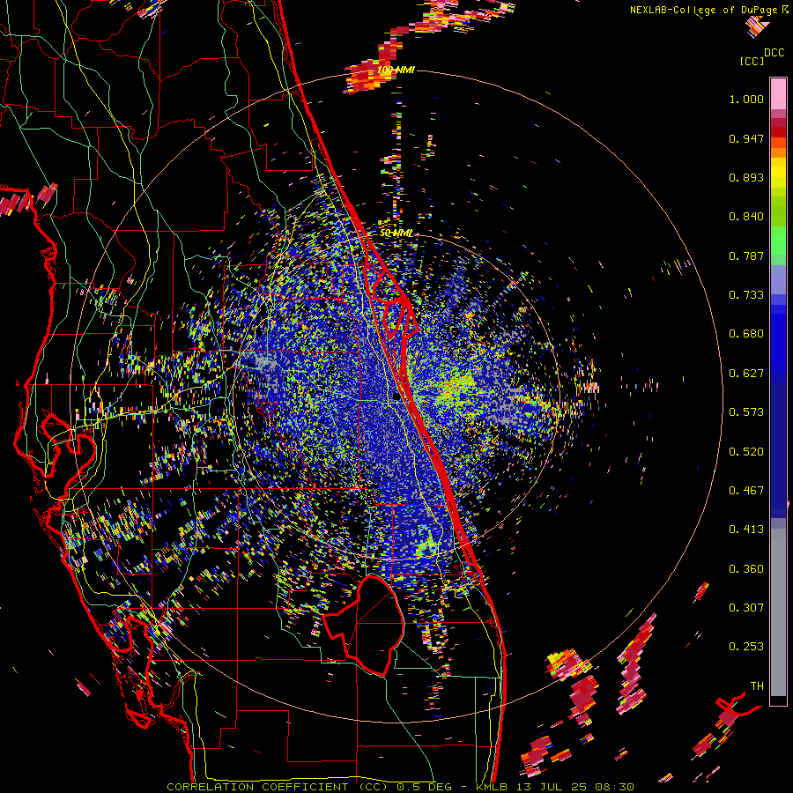Select the 0.467 legend value
Image resolution: width=793 pixels, height=793 pixels.
pos(746,491)
